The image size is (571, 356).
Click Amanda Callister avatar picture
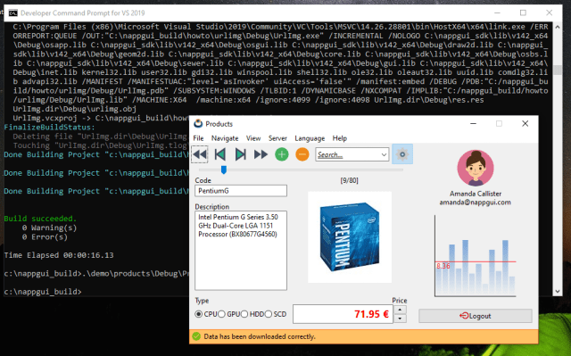[x=476, y=168]
